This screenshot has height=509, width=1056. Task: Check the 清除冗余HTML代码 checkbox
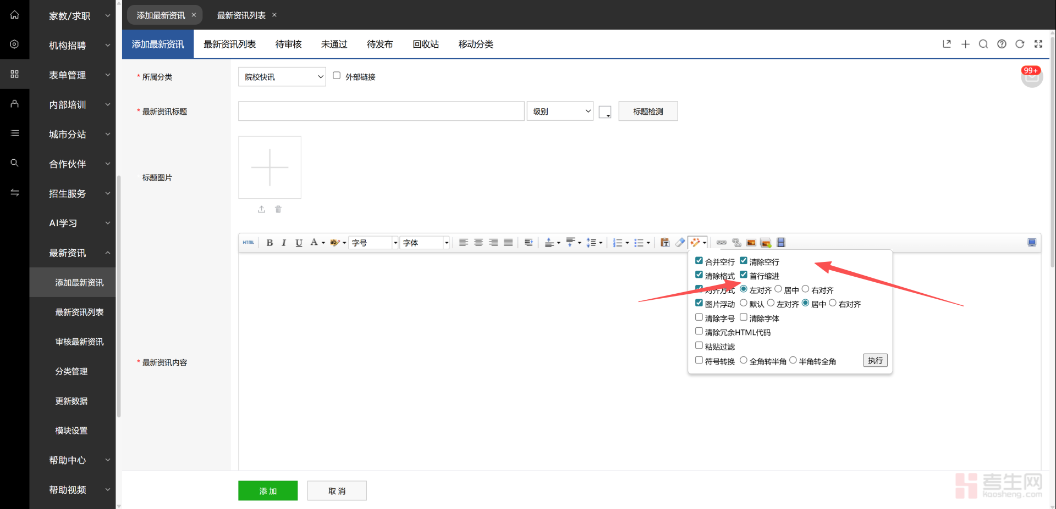coord(699,332)
